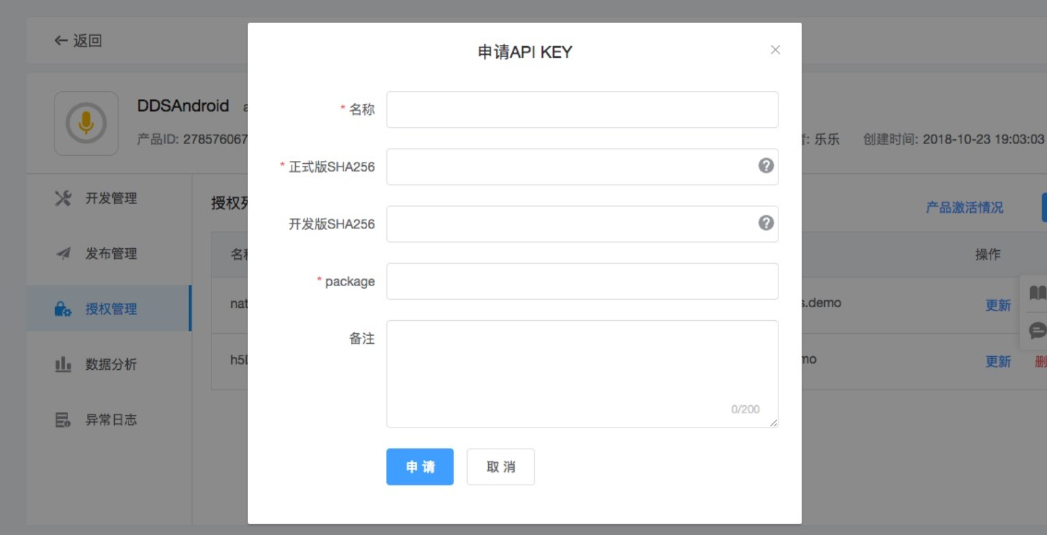The image size is (1047, 535).
Task: Click the help icon for 正式版SHA256
Action: click(x=766, y=166)
